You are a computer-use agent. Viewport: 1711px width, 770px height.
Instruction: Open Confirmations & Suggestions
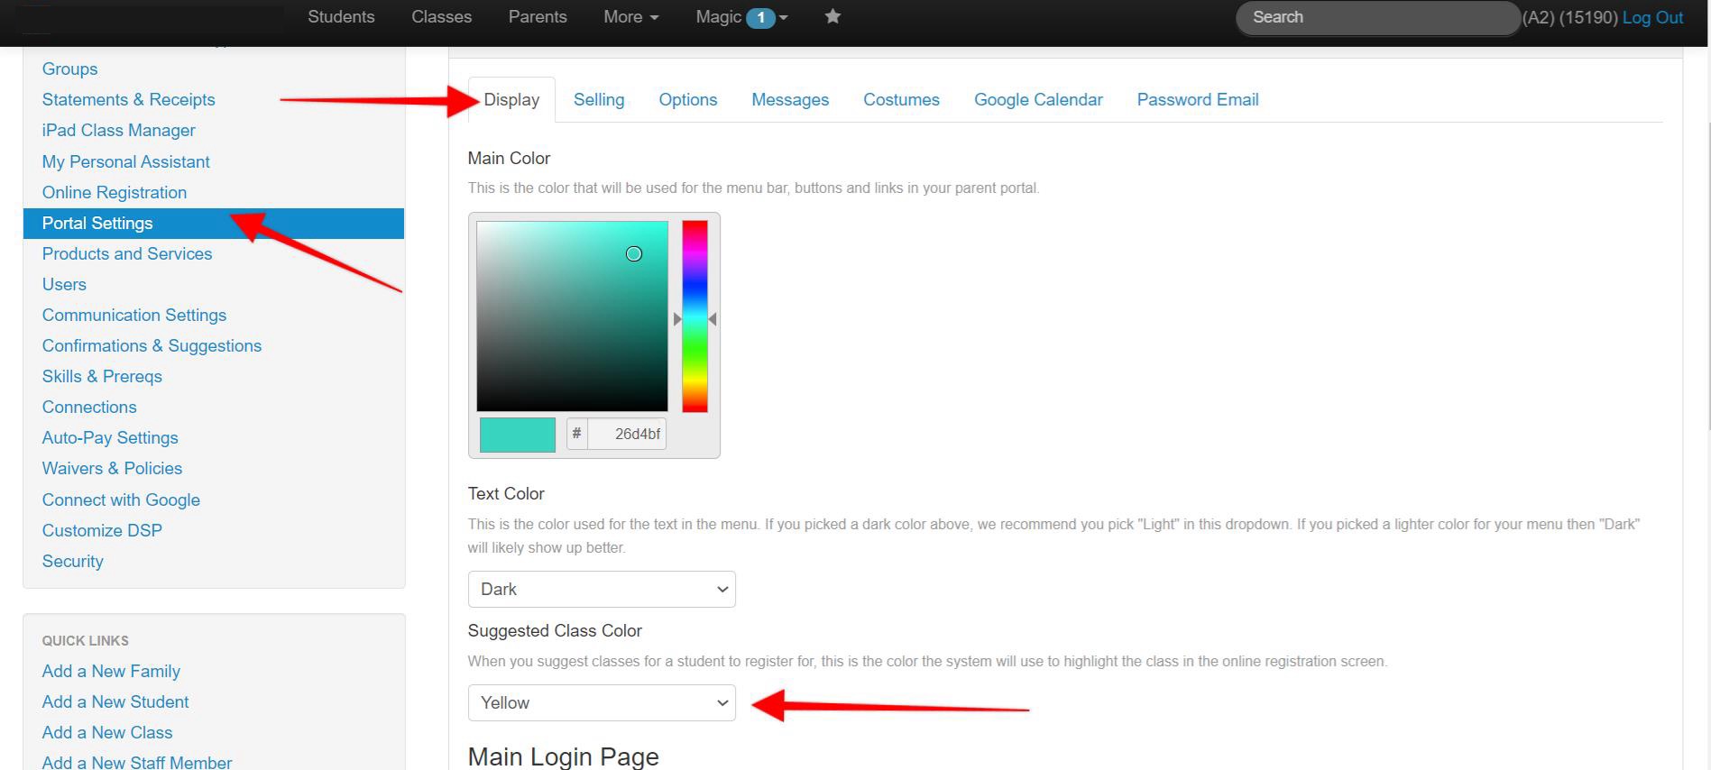pos(152,346)
